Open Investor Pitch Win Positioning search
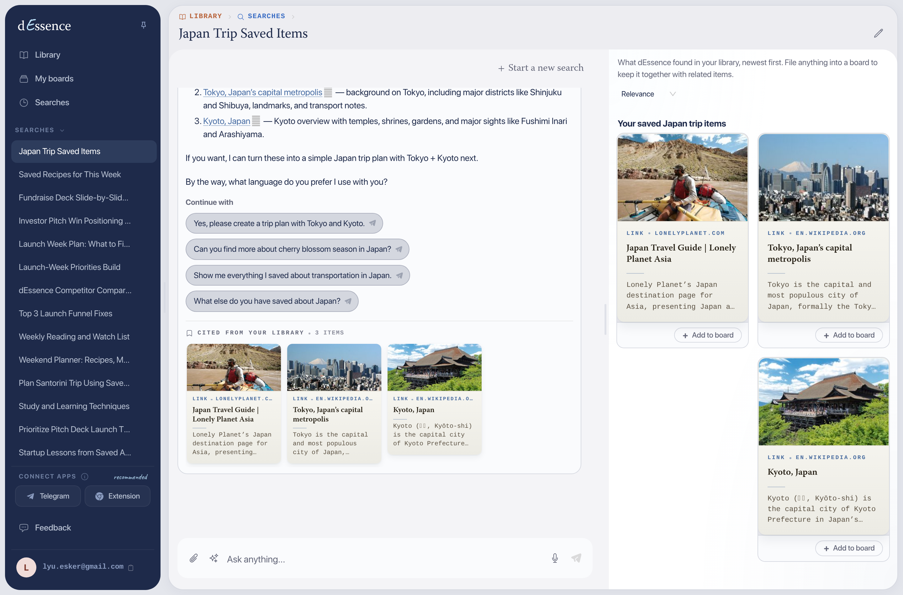 [x=84, y=221]
